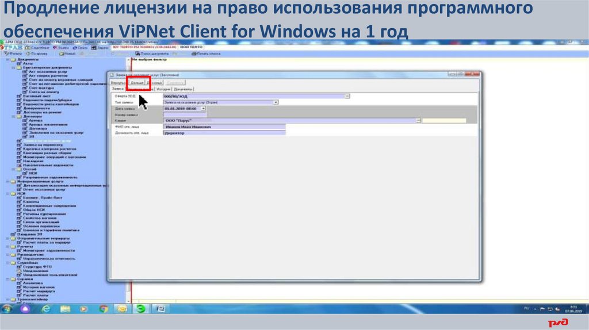Select the Доверенности item icon
This screenshot has width=589, height=330.
(19, 108)
